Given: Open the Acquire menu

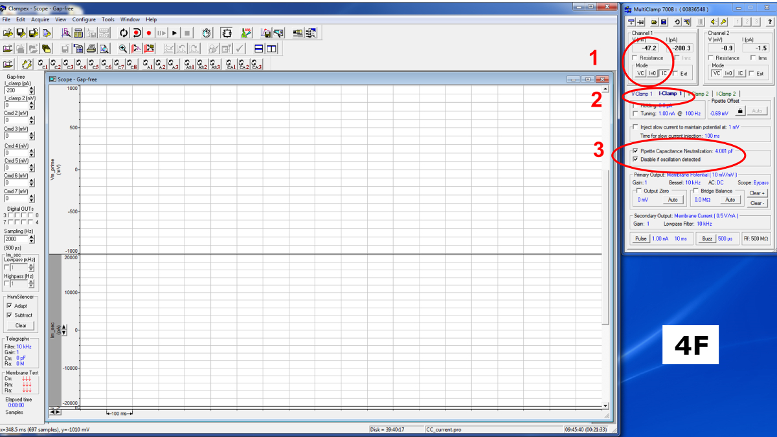Looking at the screenshot, I should [x=40, y=20].
